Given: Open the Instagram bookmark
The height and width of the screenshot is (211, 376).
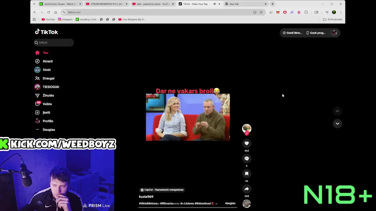Looking at the screenshot, I should tap(65, 19).
